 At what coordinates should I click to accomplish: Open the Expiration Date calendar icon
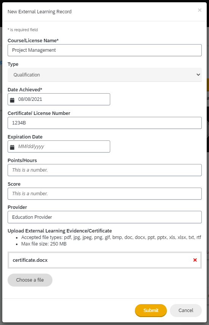point(12,147)
